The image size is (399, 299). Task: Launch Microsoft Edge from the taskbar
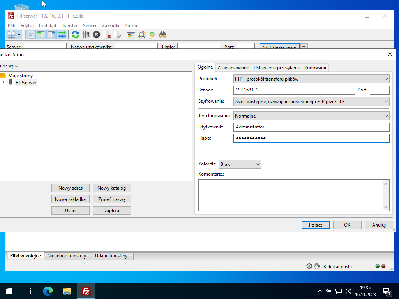(48, 291)
